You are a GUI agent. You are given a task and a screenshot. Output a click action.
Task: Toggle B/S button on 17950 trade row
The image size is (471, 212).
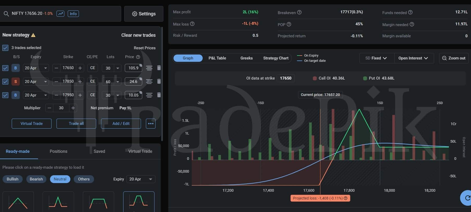[15, 95]
